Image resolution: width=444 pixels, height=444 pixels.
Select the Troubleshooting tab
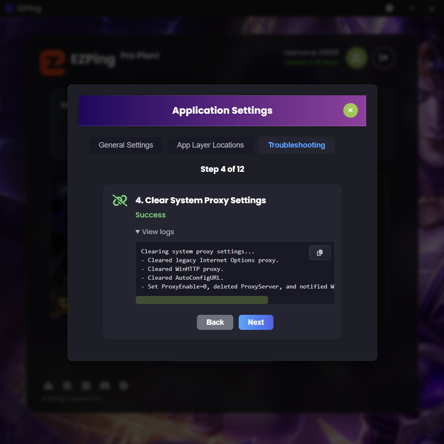pyautogui.click(x=296, y=145)
